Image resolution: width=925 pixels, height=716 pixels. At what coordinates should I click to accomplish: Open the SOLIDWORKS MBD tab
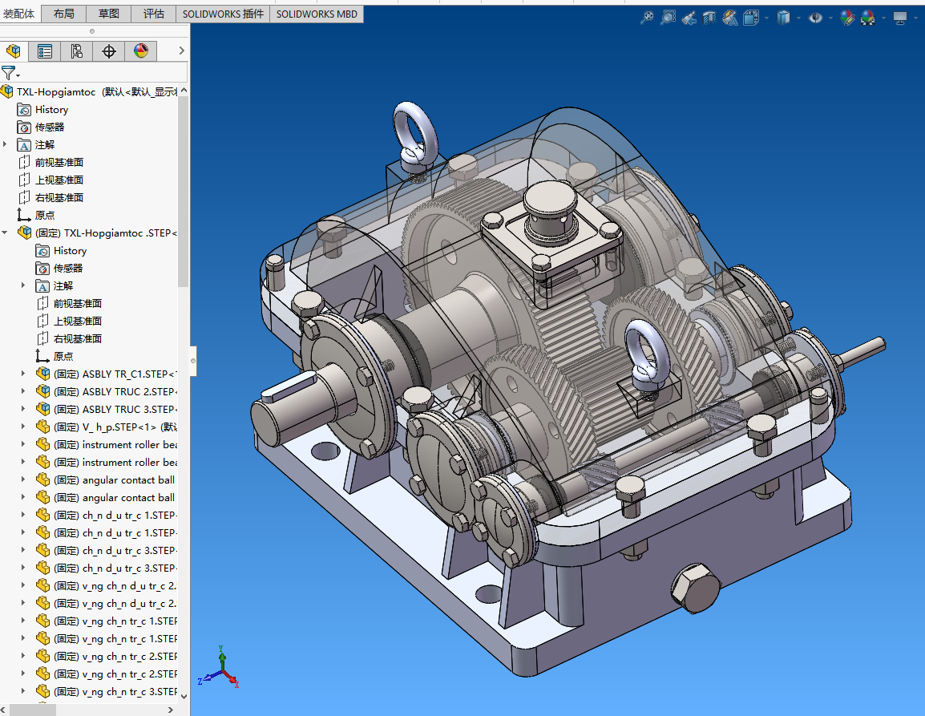[x=317, y=14]
